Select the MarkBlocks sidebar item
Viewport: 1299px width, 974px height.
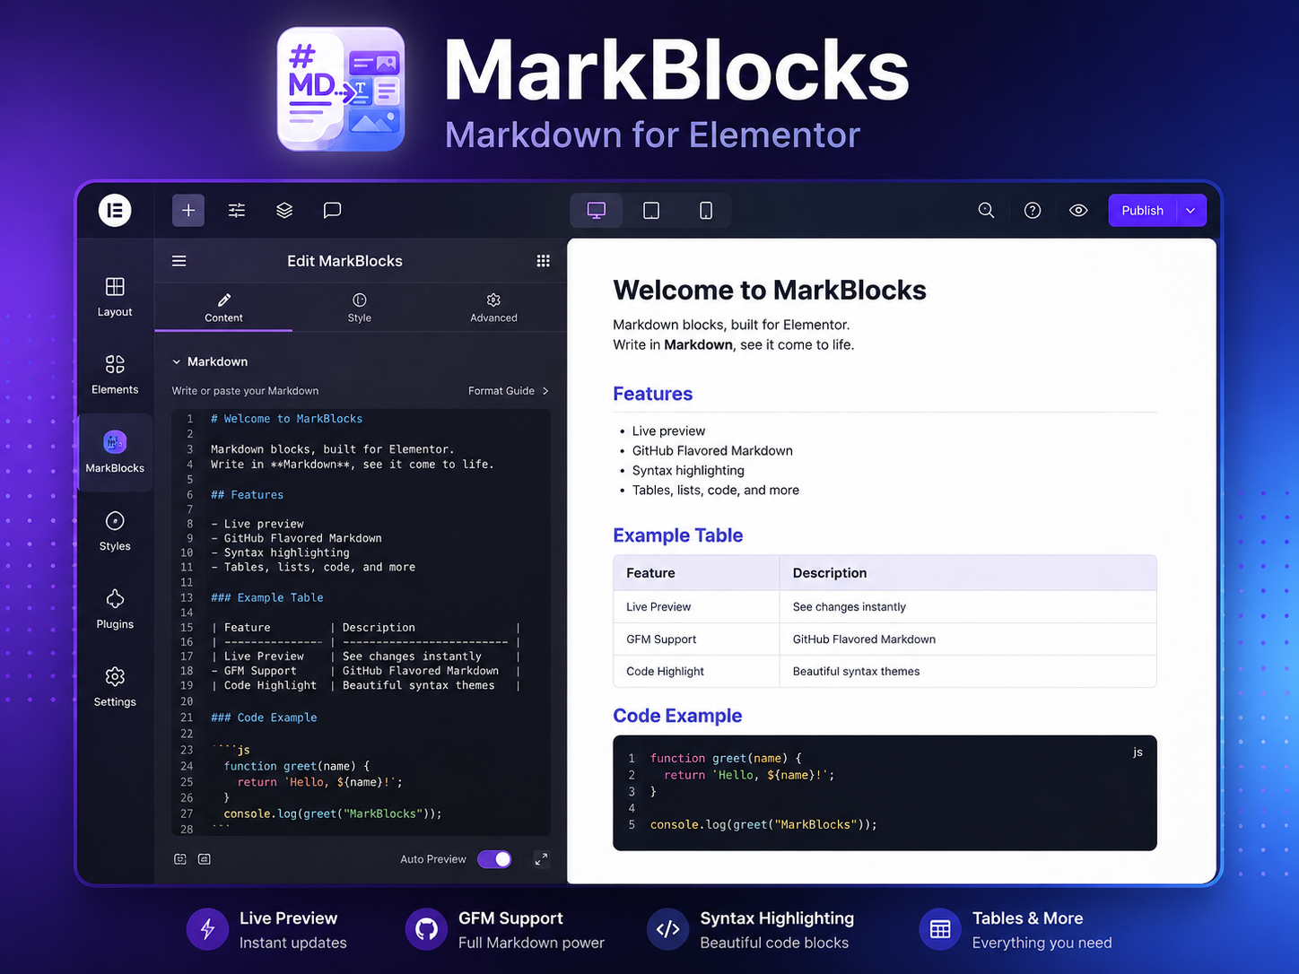coord(115,452)
